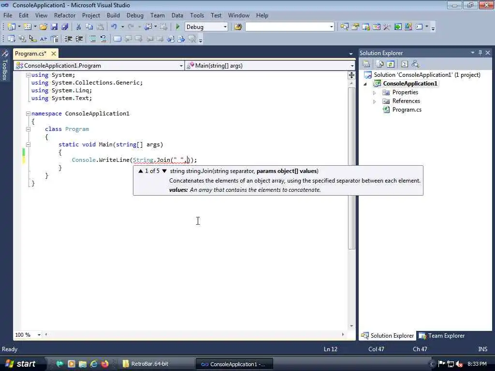Click the Add New Item toolbar icon
This screenshot has width=495, height=371.
coord(28,27)
